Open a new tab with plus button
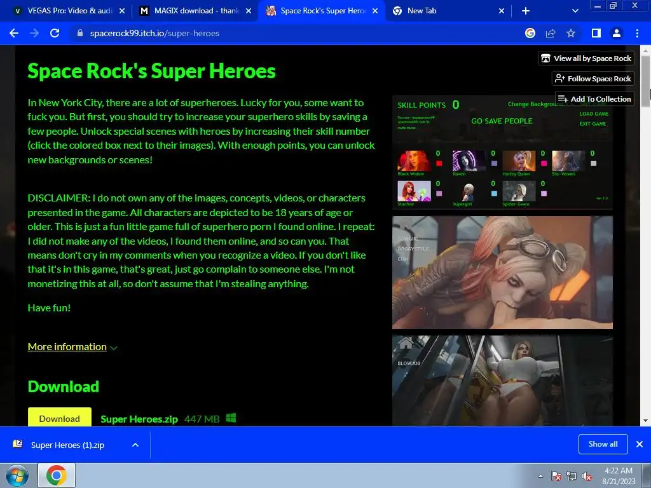 526,11
